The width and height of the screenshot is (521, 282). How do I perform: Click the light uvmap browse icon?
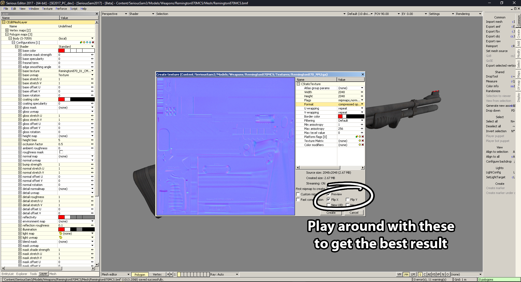tap(61, 237)
